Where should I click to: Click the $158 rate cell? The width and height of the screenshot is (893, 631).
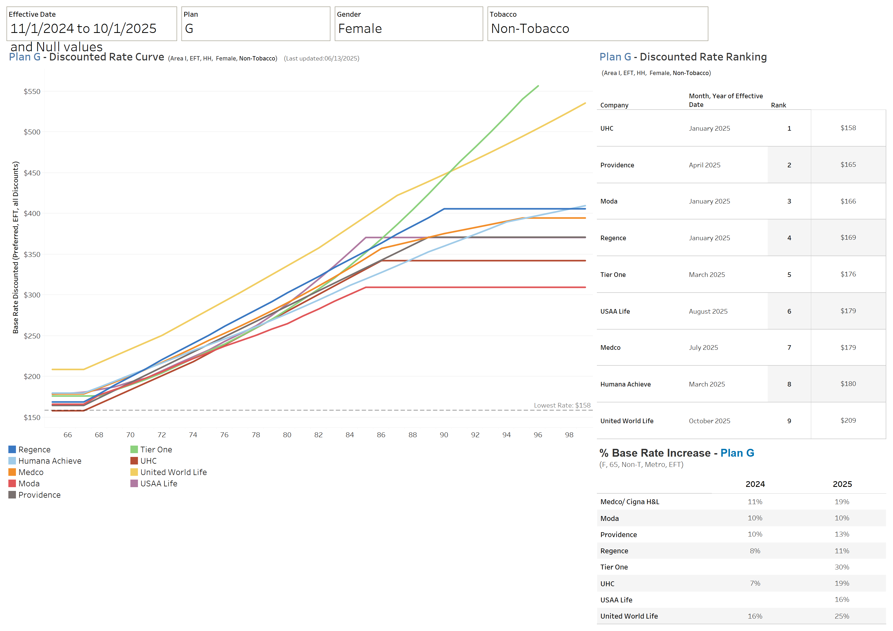[848, 128]
